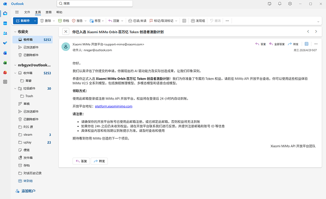326x199 pixels.
Task: Click the Delete trash toolbar button
Action: [45, 21]
